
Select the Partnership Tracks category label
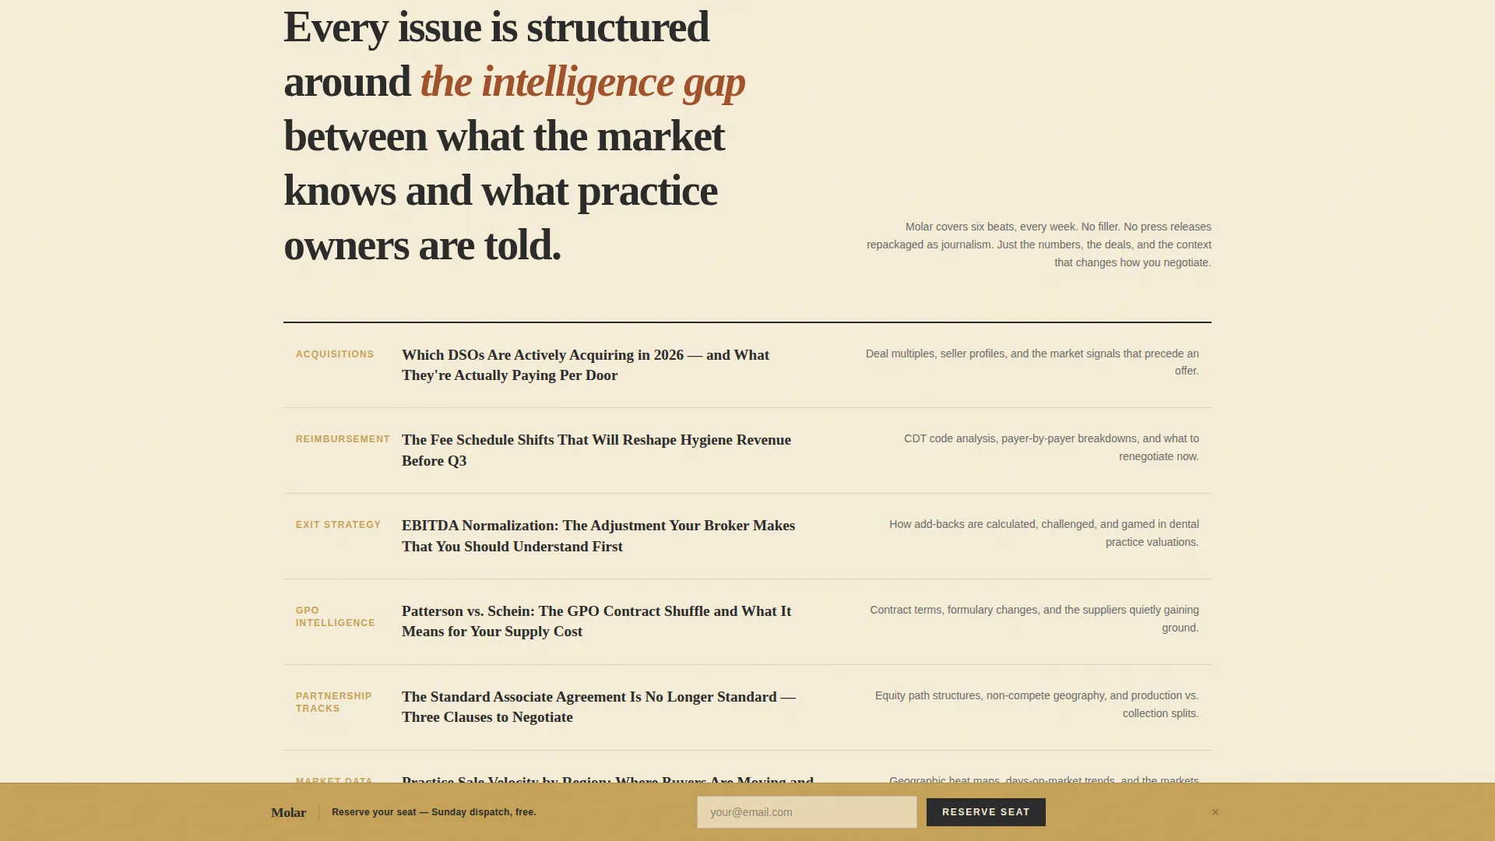click(333, 702)
